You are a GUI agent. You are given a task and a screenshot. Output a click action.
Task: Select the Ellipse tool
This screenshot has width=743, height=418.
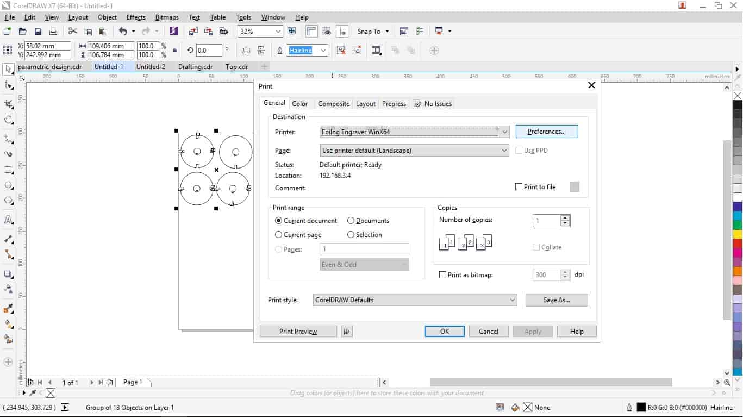8,185
